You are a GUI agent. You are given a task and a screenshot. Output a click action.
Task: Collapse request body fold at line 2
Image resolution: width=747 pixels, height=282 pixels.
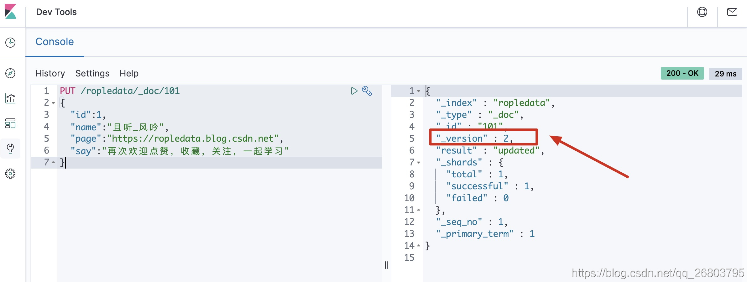click(53, 103)
